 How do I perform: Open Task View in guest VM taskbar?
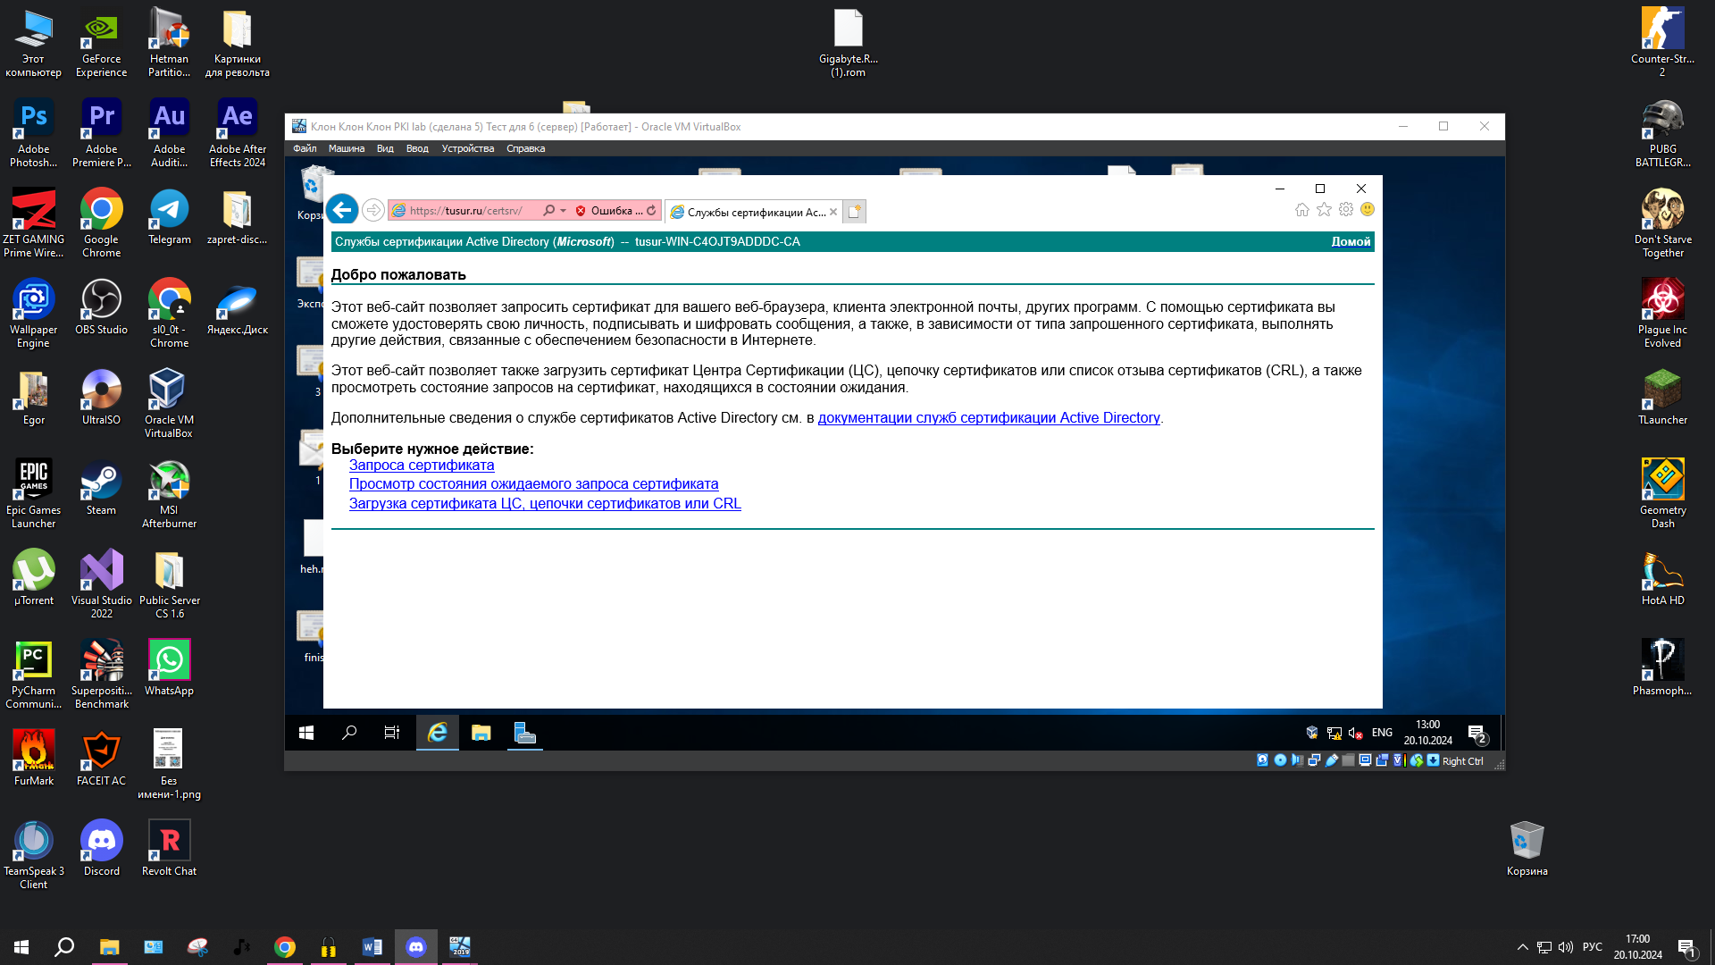(392, 733)
